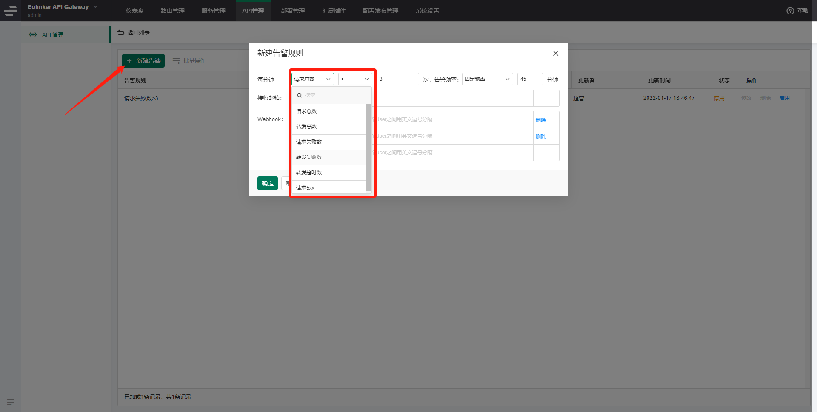817x412 pixels.
Task: Open the dashboard menu tab
Action: [135, 11]
